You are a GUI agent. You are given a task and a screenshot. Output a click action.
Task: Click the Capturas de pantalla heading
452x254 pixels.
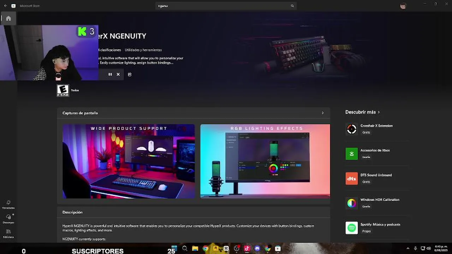coord(80,113)
